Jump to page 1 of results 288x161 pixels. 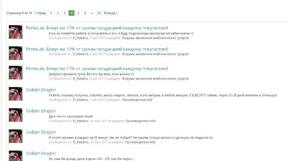tap(51, 13)
